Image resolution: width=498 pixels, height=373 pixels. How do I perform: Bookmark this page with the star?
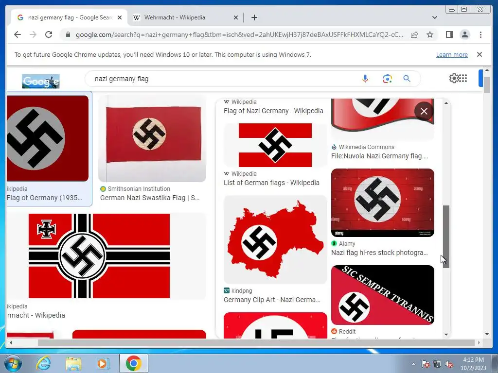(x=430, y=34)
